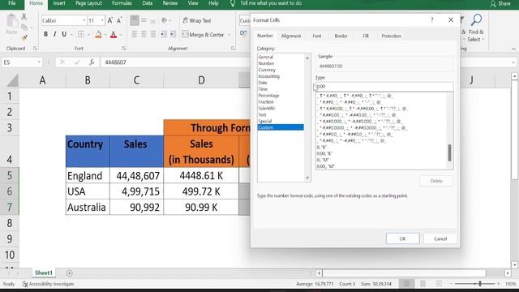Click Cancel in Format Cells dialog

440,238
